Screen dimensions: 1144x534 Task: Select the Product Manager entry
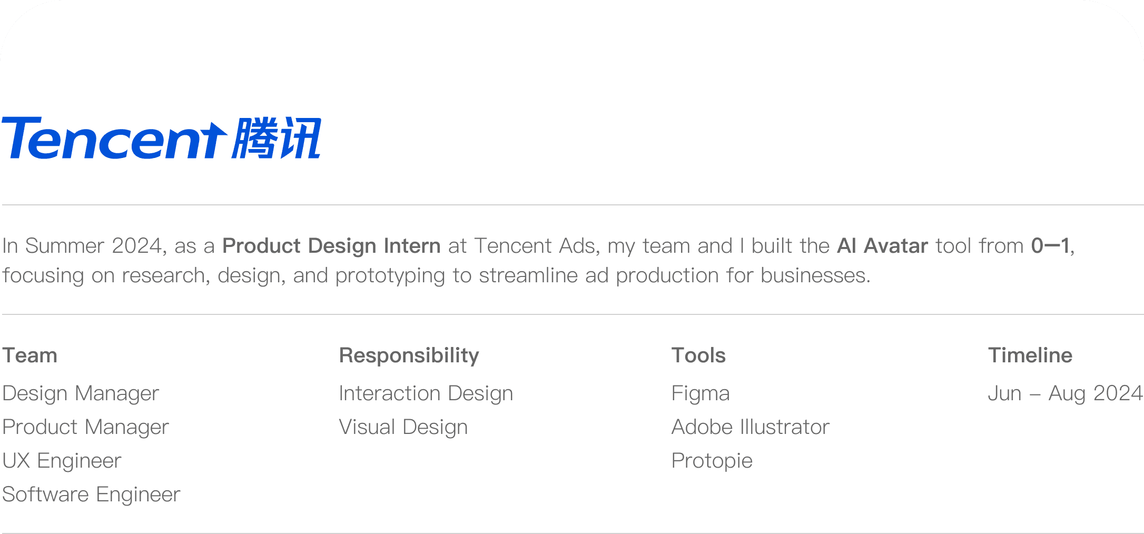[85, 427]
